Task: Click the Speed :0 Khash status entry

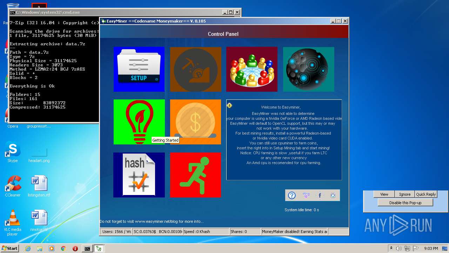Action: 206,232
